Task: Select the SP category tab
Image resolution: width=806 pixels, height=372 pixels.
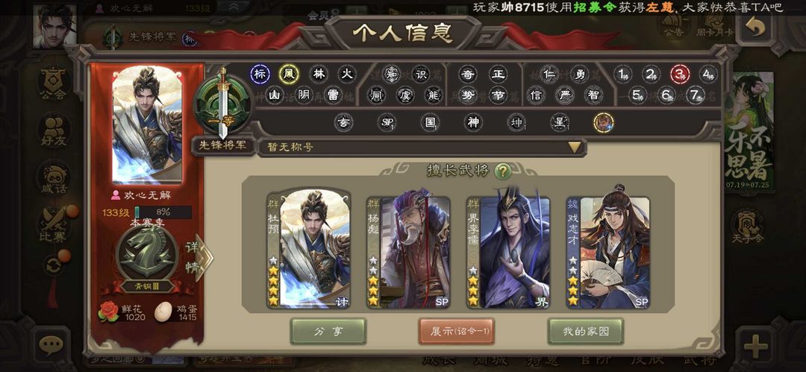Action: coord(387,122)
